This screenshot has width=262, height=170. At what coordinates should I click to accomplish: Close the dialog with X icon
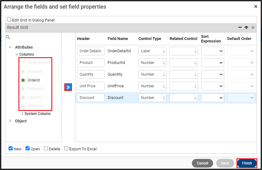click(x=256, y=6)
